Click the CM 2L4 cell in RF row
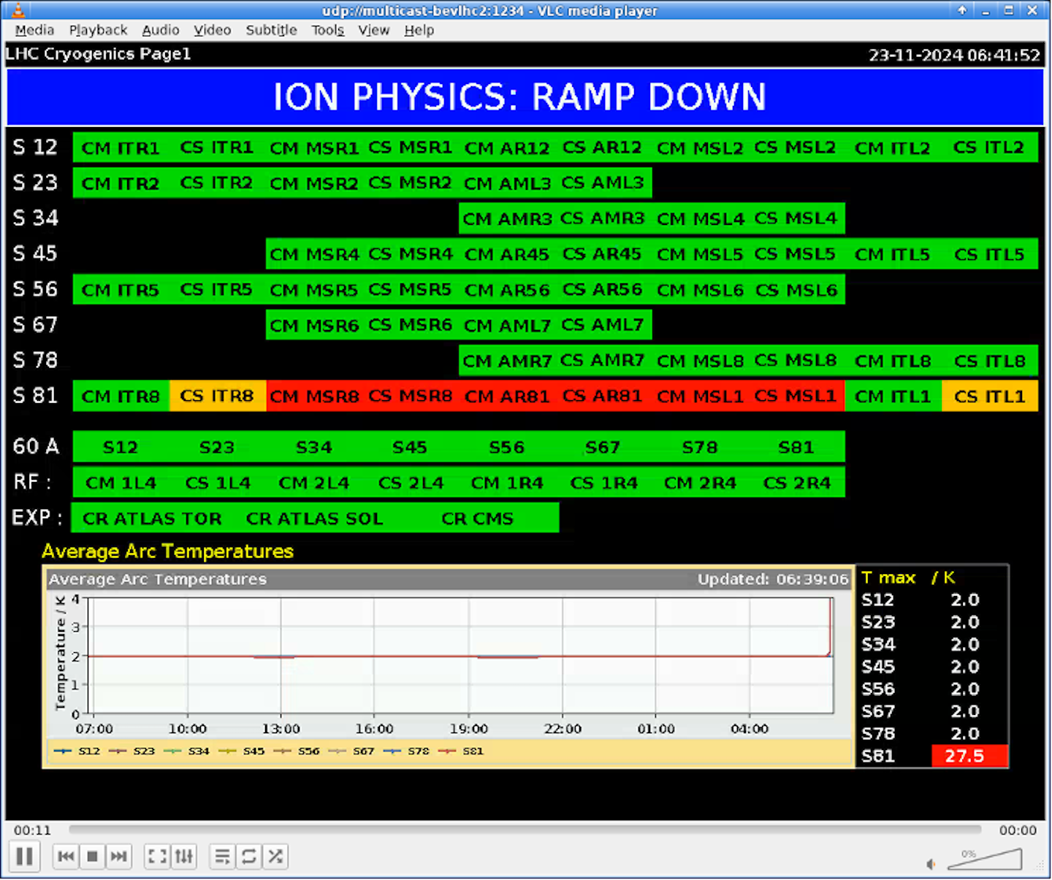 [314, 483]
